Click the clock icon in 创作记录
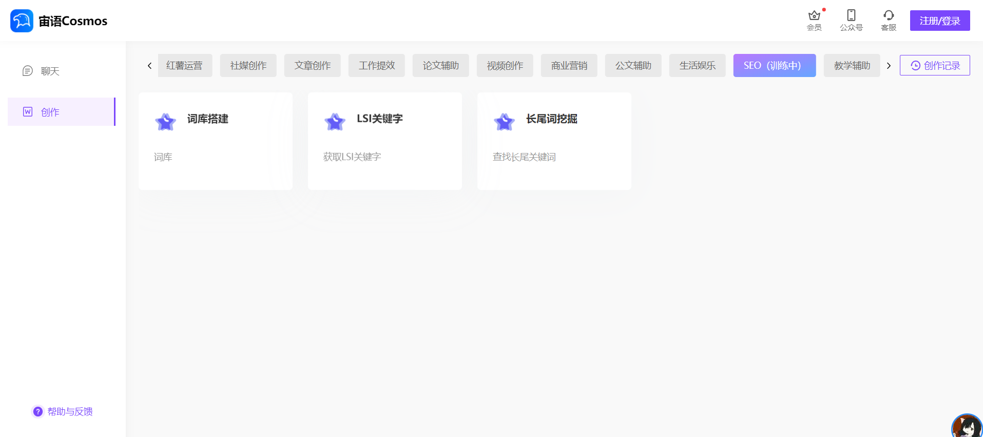Viewport: 983px width, 437px height. [915, 66]
